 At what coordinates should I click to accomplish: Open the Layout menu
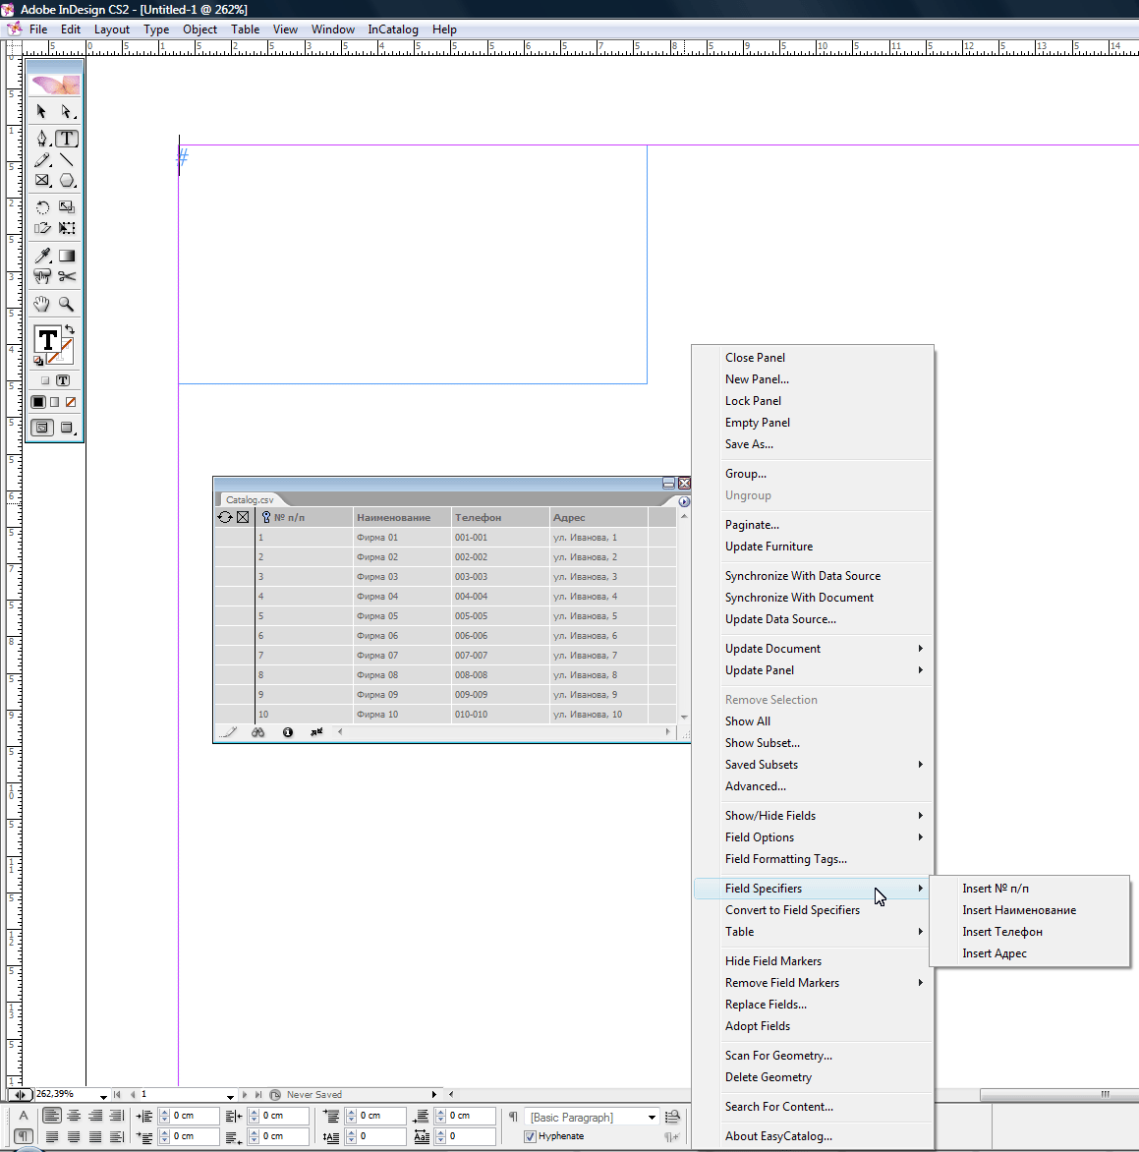coord(112,29)
